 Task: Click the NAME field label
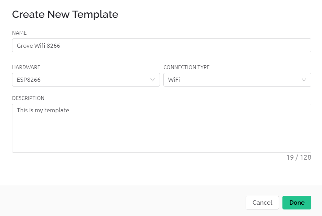(19, 33)
